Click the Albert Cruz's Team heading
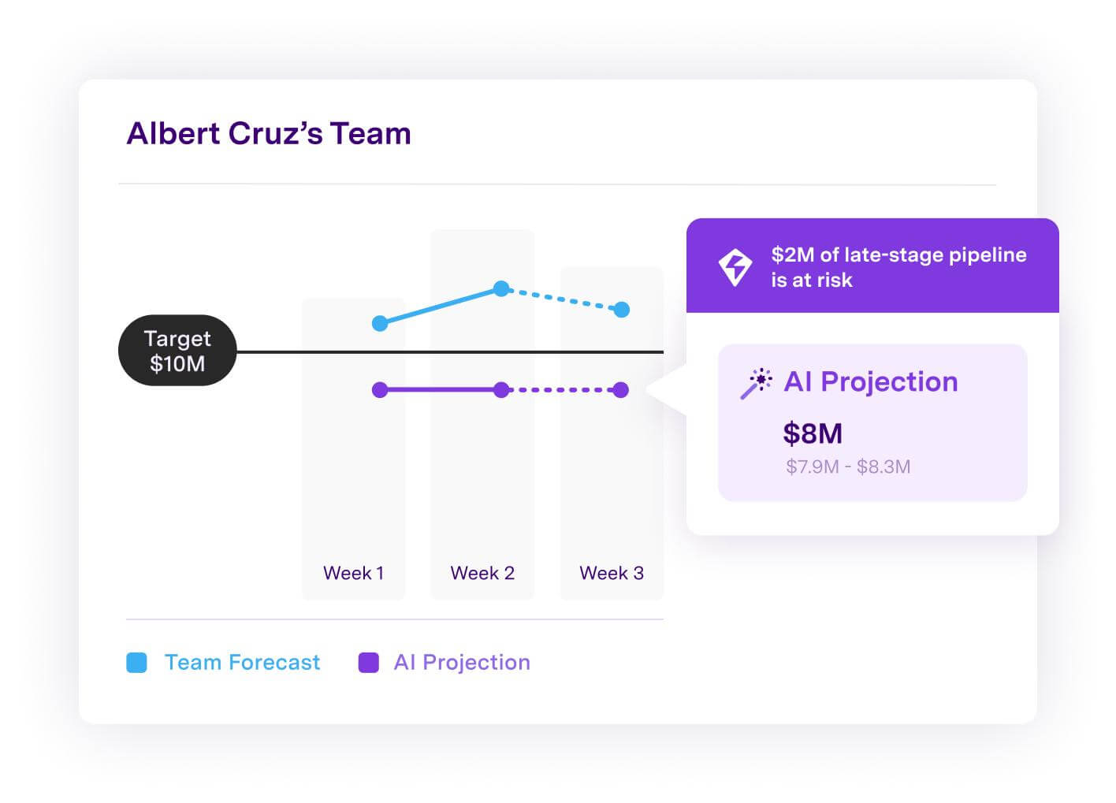This screenshot has height=803, width=1116. coord(269,134)
